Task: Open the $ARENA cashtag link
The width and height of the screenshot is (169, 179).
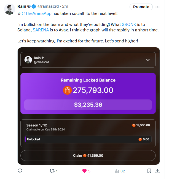Action: [x=41, y=30]
